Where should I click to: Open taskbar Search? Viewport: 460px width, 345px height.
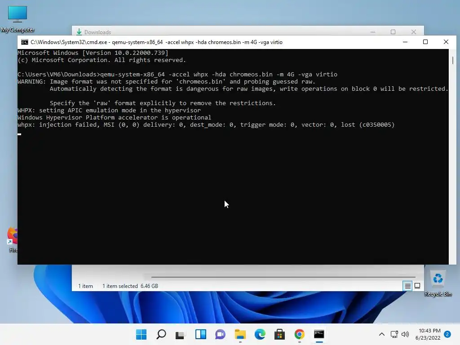[161, 334]
